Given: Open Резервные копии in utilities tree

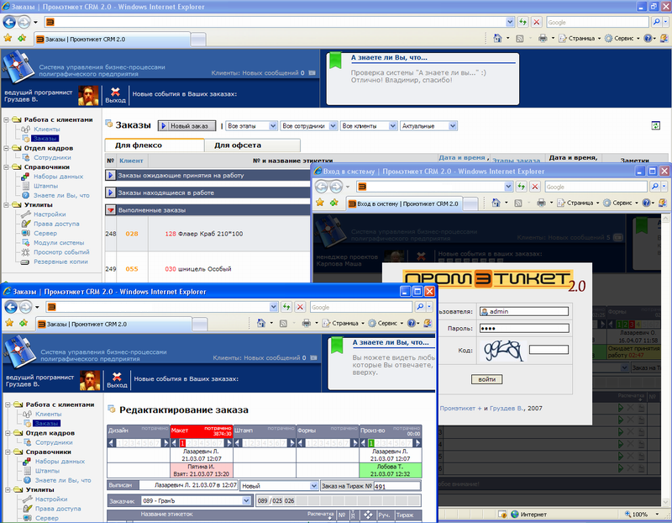Looking at the screenshot, I should tap(60, 261).
